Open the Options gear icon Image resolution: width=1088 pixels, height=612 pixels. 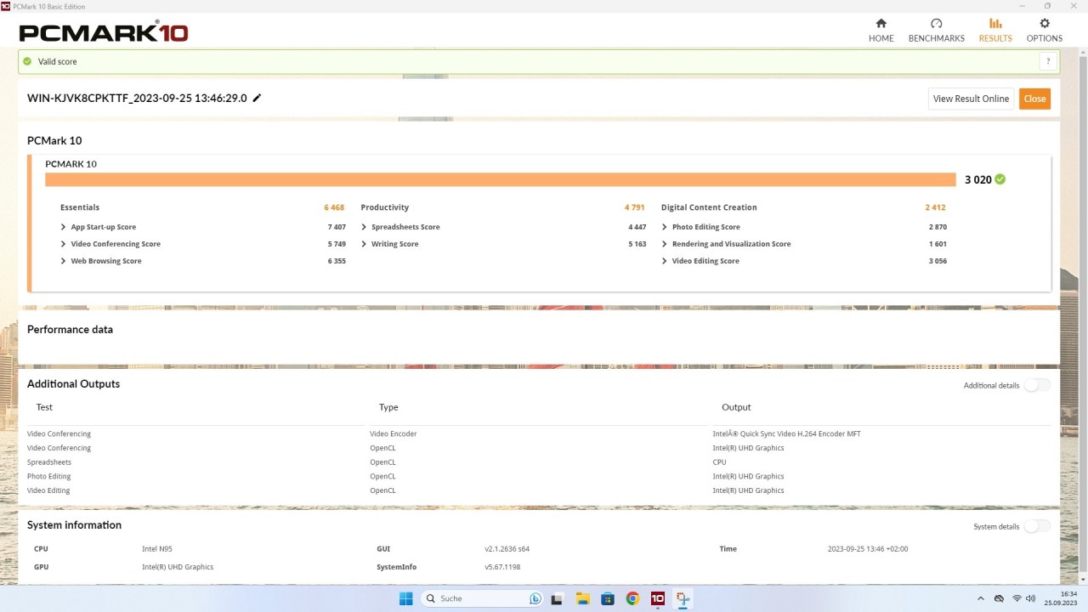point(1045,24)
